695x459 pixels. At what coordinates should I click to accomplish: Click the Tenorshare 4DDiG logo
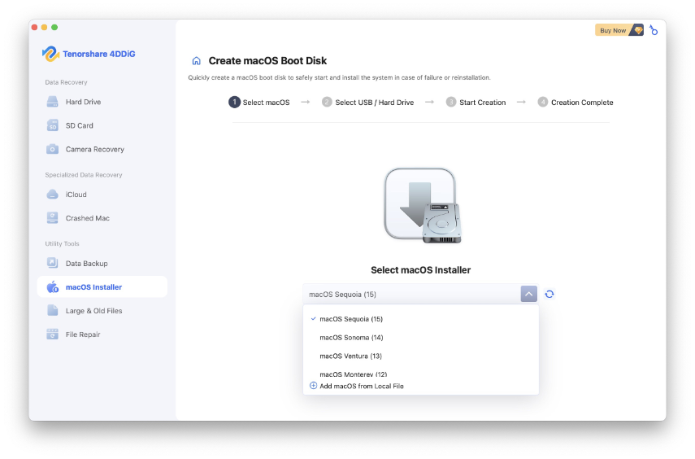pos(50,54)
